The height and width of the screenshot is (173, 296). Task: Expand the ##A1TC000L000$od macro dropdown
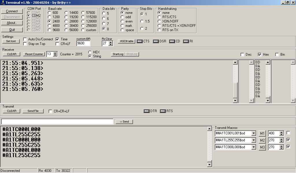coord(254,147)
